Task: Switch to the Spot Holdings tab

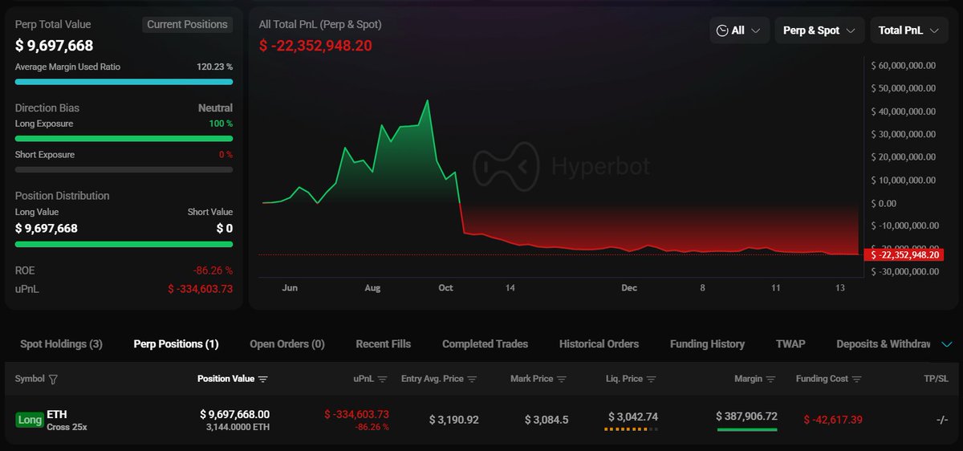Action: (61, 344)
